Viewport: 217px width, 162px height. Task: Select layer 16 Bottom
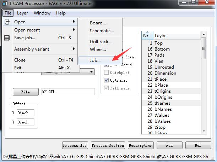(x=171, y=49)
